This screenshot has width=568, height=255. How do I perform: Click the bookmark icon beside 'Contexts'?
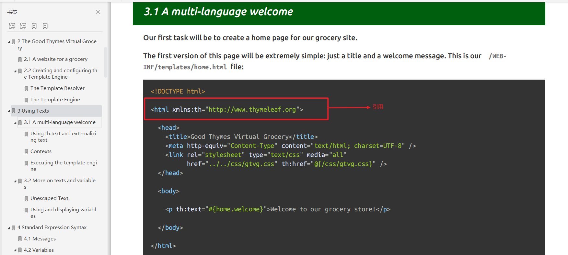pos(27,151)
